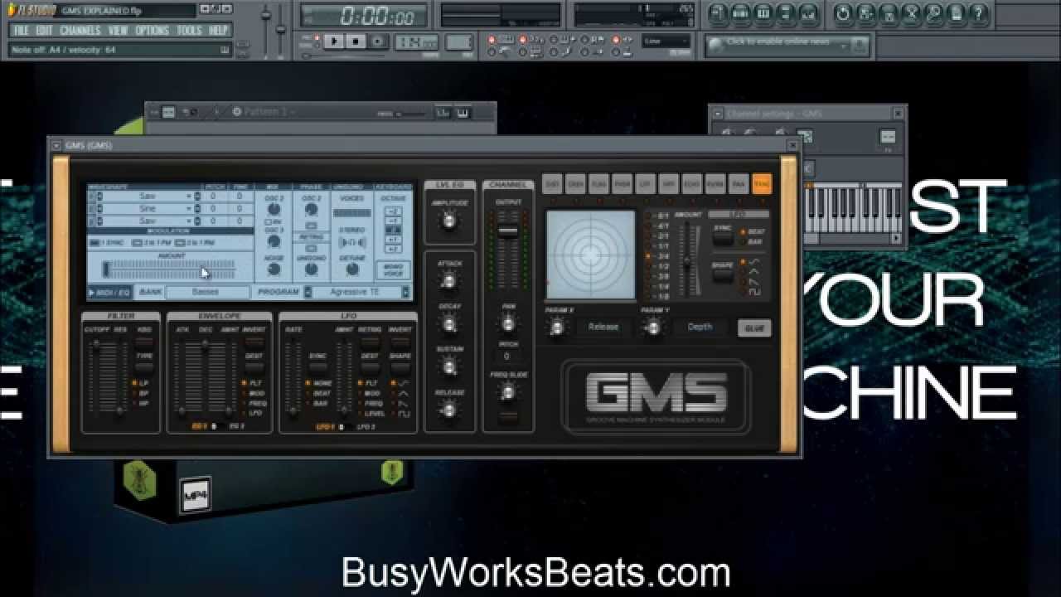Select the 3/4 rate option
Screen dimensions: 1061x597
[x=658, y=256]
